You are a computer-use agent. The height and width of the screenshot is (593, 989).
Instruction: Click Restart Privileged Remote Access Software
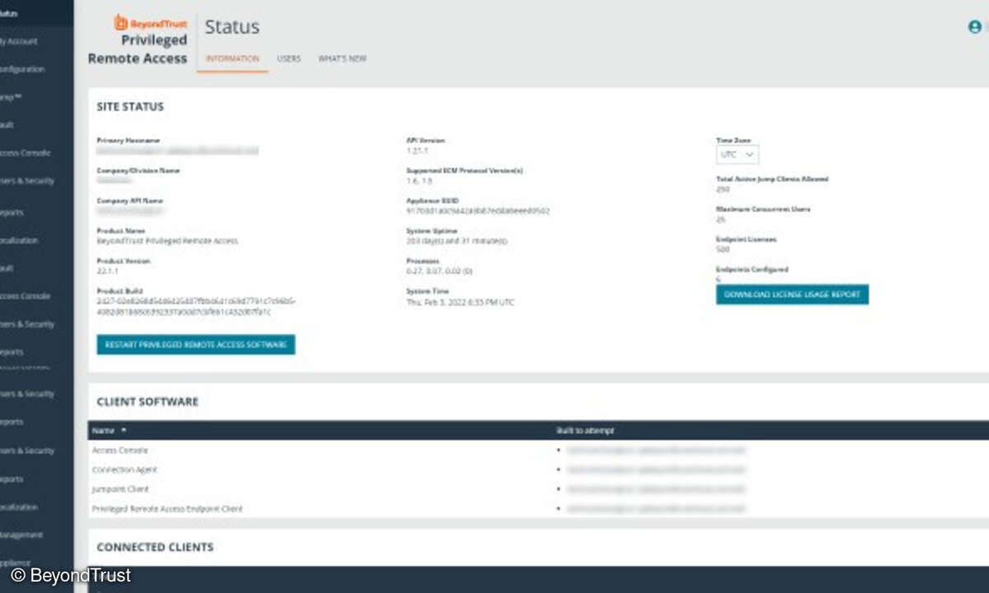tap(195, 345)
